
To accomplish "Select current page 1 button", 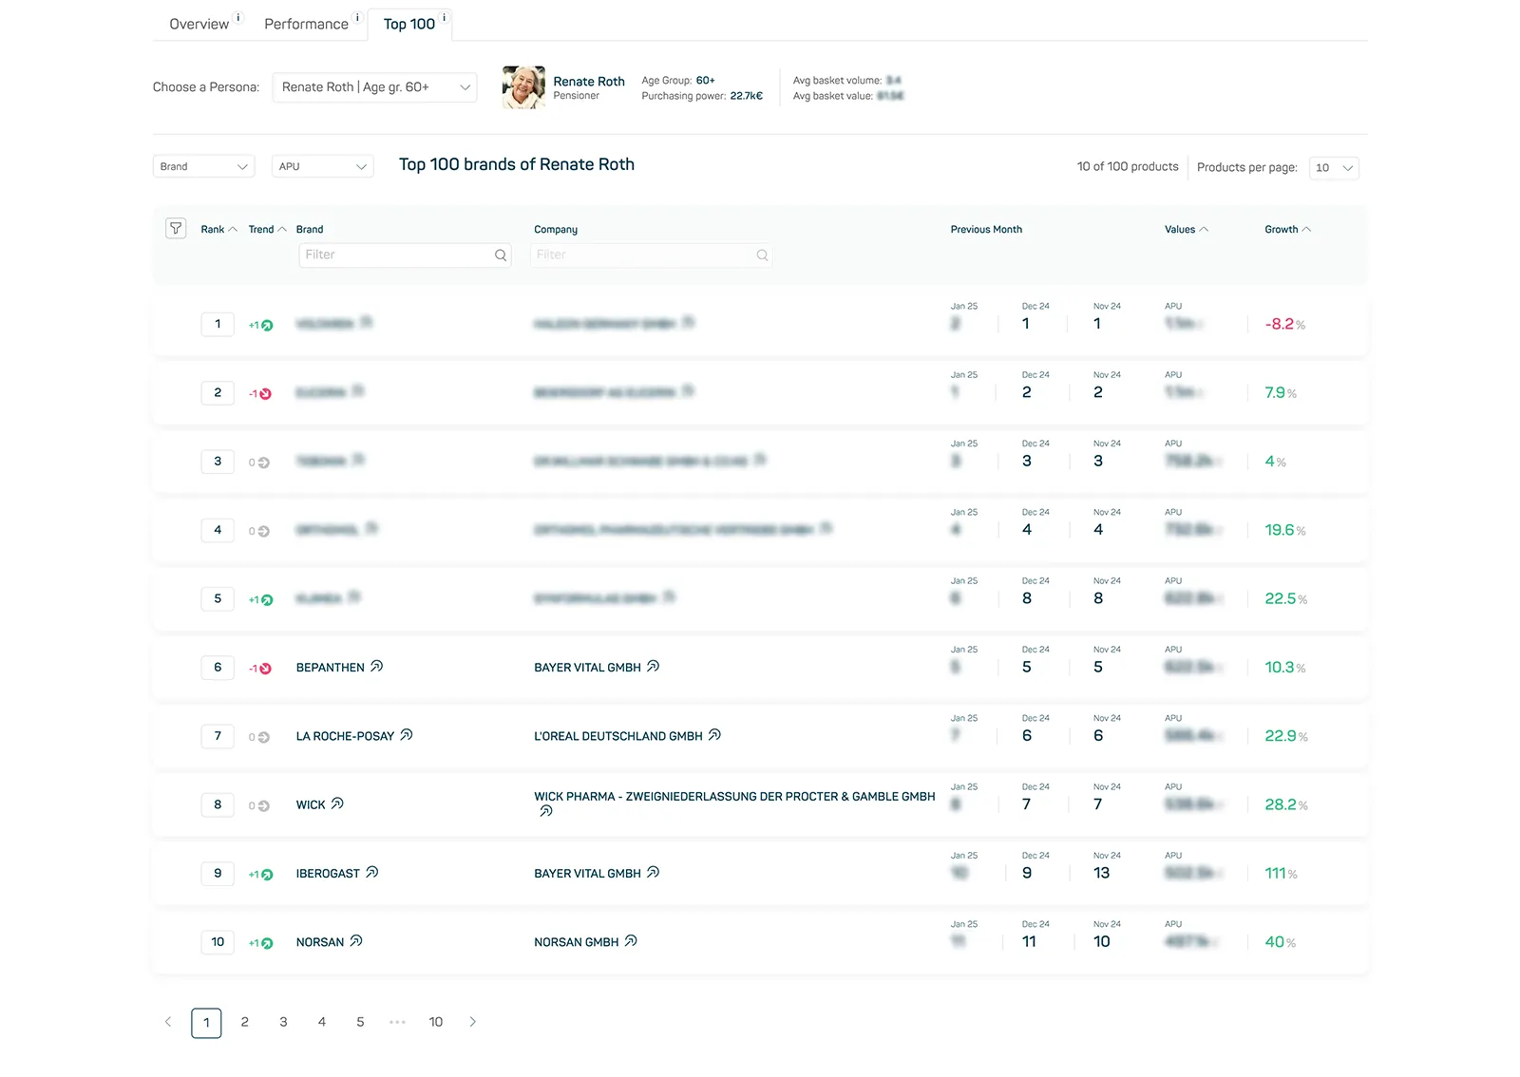I will pyautogui.click(x=206, y=1023).
